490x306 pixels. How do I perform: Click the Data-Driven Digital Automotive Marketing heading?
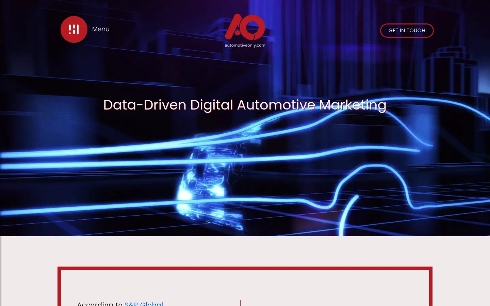pos(245,105)
